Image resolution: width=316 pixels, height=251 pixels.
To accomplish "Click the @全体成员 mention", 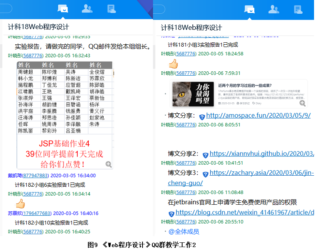I will (184, 232).
